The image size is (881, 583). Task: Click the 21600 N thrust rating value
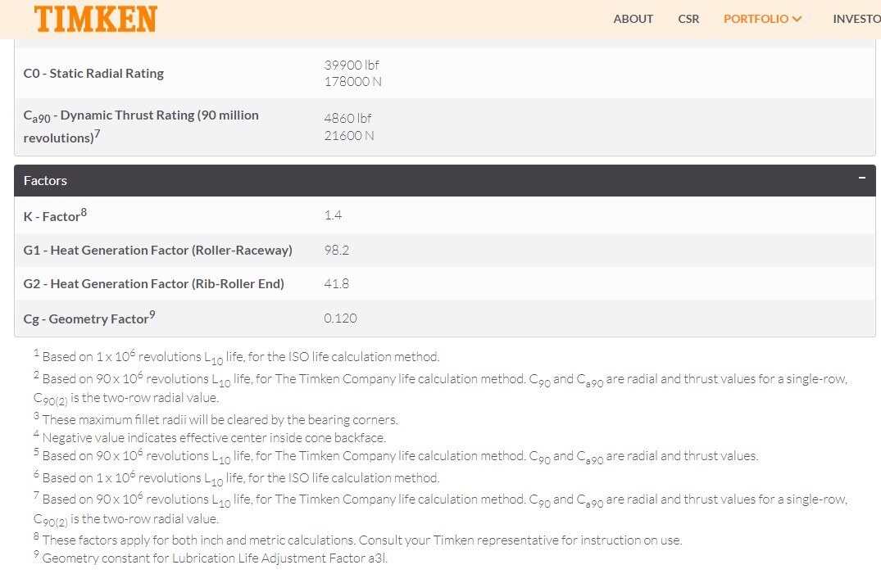pos(349,136)
